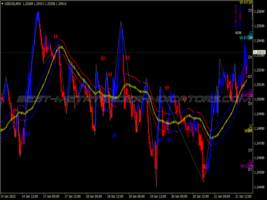The image size is (267, 200).
Task: Click the magenta W-R38 pivot label
Action: pyautogui.click(x=247, y=95)
